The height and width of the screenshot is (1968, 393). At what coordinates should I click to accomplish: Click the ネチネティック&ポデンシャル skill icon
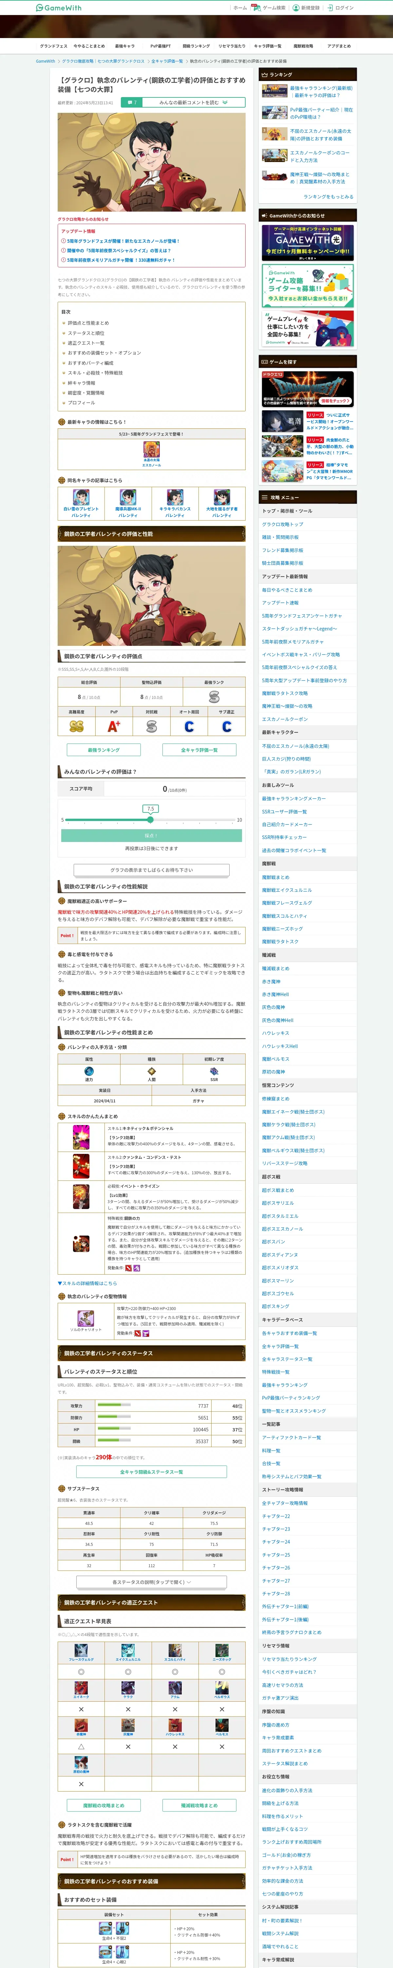[81, 1138]
